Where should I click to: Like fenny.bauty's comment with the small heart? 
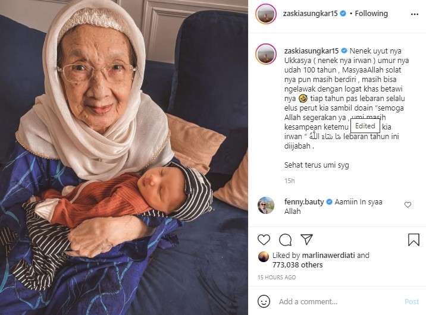pyautogui.click(x=408, y=204)
